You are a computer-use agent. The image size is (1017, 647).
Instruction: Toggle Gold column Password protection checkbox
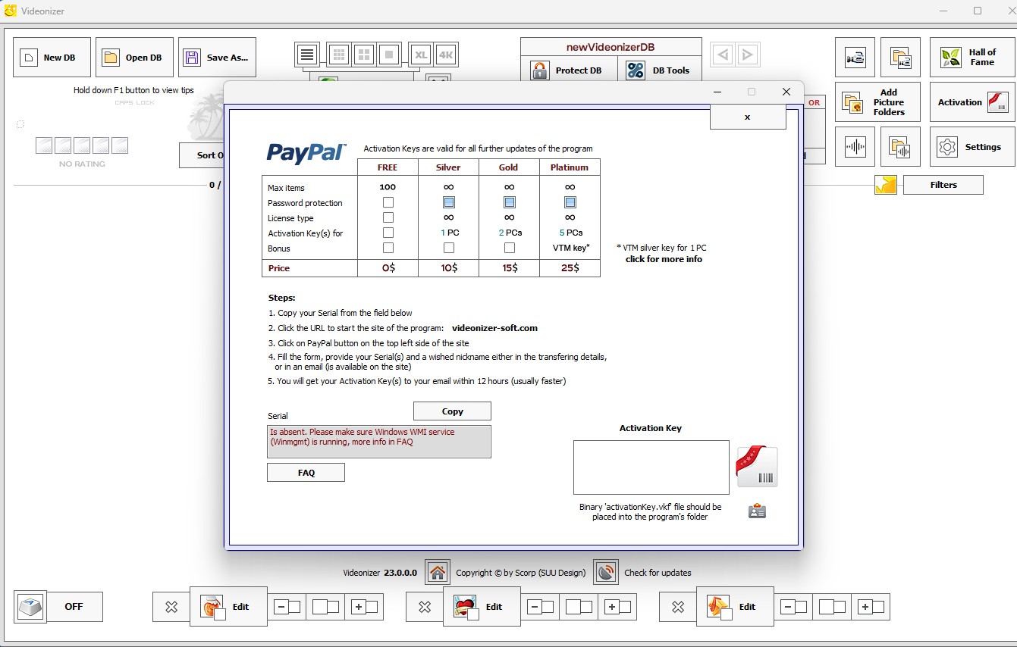pos(510,202)
